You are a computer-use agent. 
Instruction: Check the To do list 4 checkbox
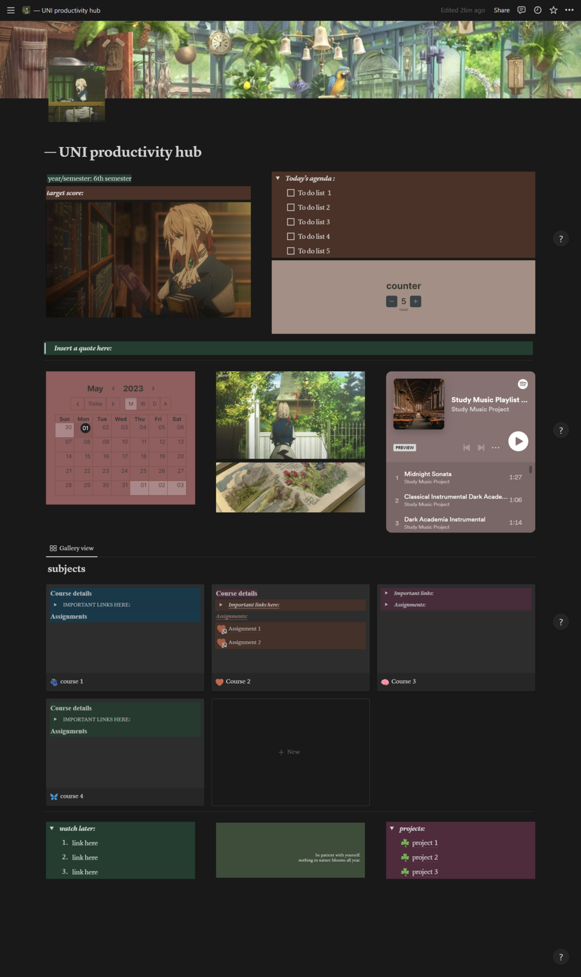(x=291, y=236)
